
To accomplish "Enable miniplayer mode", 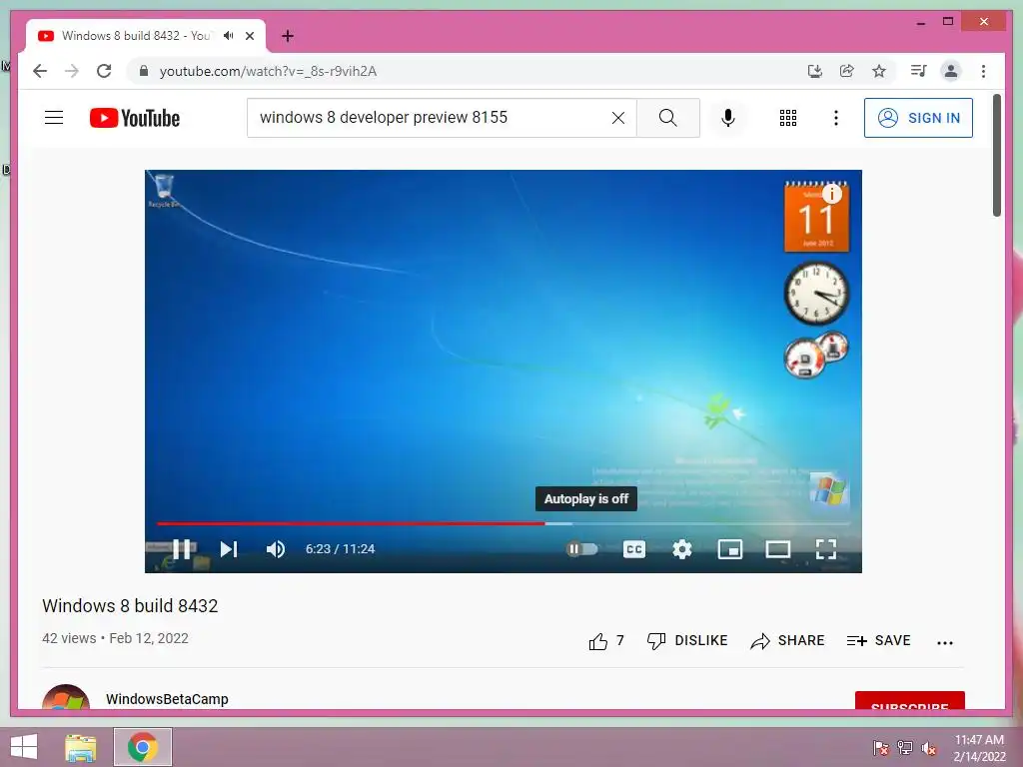I will (x=730, y=549).
